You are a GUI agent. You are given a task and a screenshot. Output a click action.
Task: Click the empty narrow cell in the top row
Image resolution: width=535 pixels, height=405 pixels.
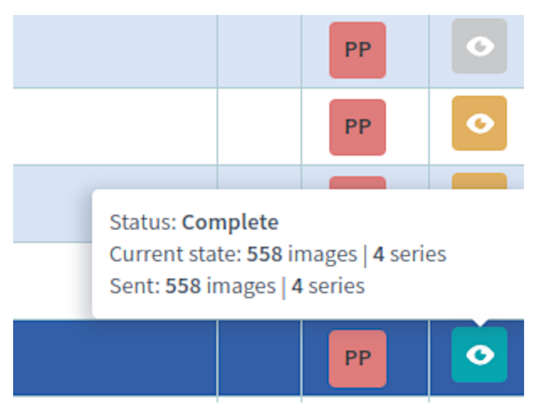coord(259,51)
